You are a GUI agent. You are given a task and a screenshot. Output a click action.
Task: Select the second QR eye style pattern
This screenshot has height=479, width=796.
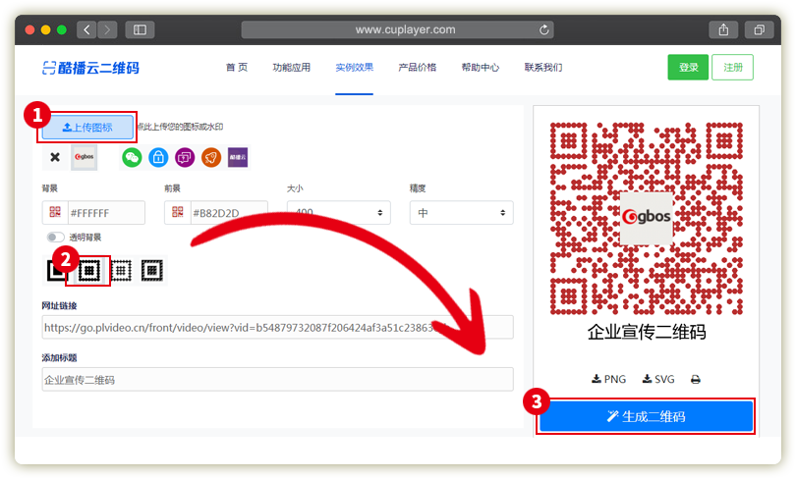90,268
